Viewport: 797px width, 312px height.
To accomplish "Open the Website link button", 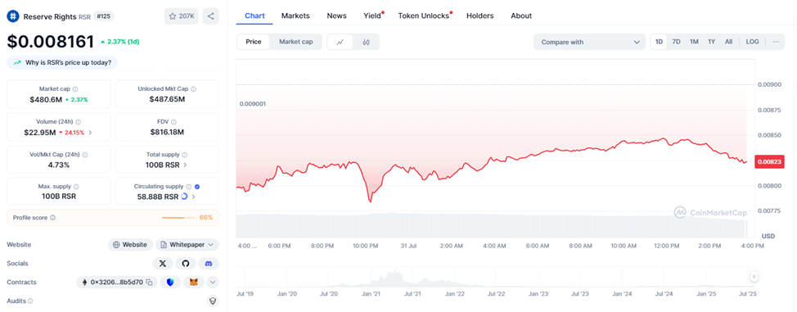I will point(131,245).
